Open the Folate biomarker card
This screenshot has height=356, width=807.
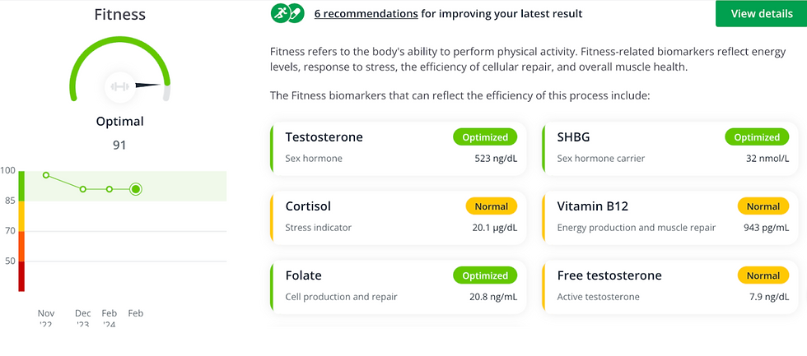(x=399, y=287)
